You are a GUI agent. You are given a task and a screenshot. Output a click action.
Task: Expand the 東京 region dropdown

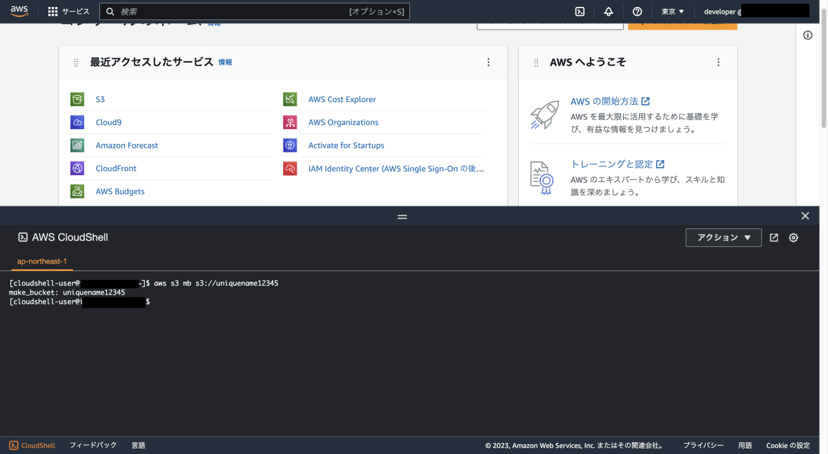(673, 11)
